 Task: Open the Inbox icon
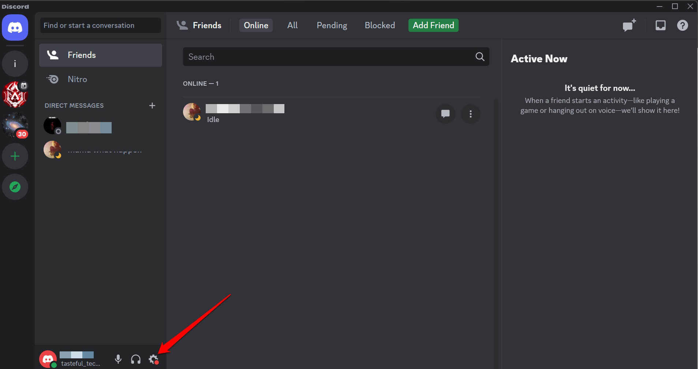660,25
